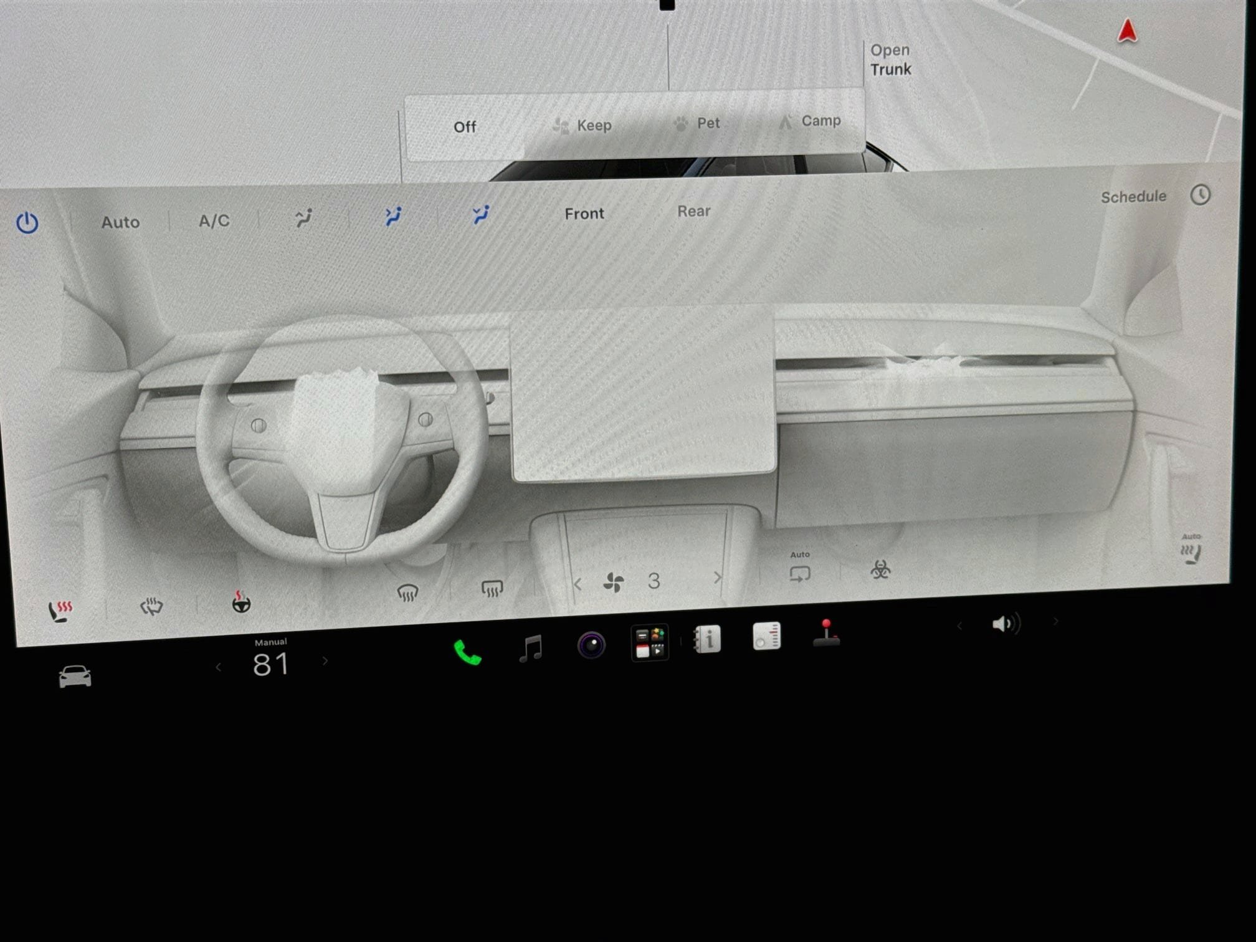
Task: Toggle Auto air recirculation icon
Action: [800, 568]
